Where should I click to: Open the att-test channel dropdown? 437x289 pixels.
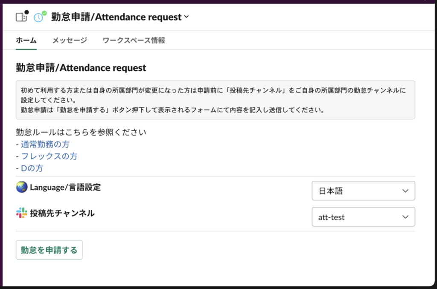click(363, 217)
